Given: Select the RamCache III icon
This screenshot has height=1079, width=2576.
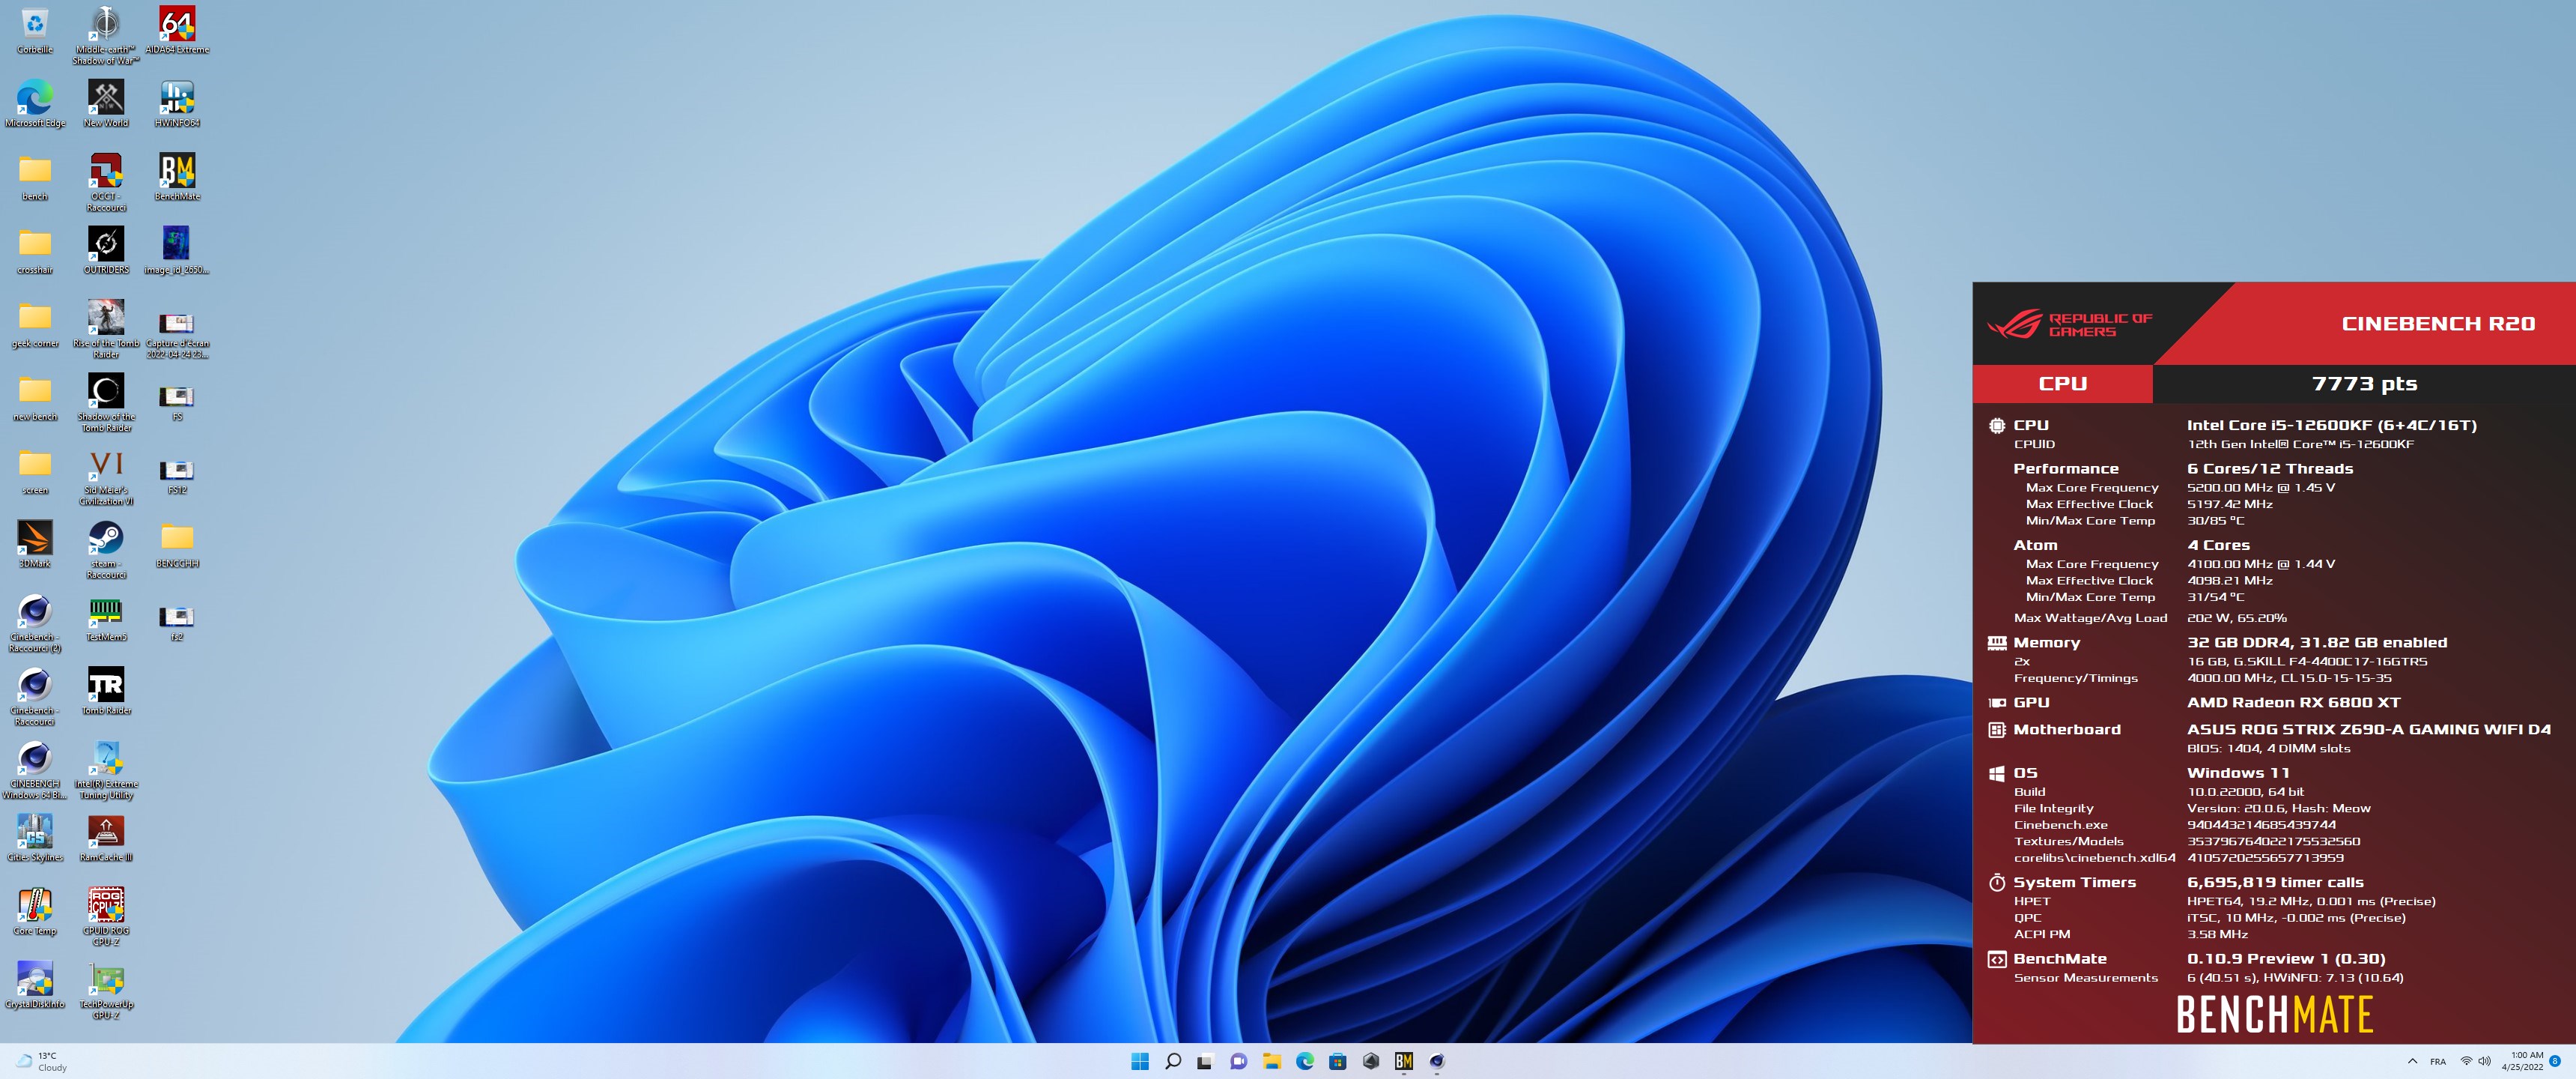Looking at the screenshot, I should pos(106,838).
